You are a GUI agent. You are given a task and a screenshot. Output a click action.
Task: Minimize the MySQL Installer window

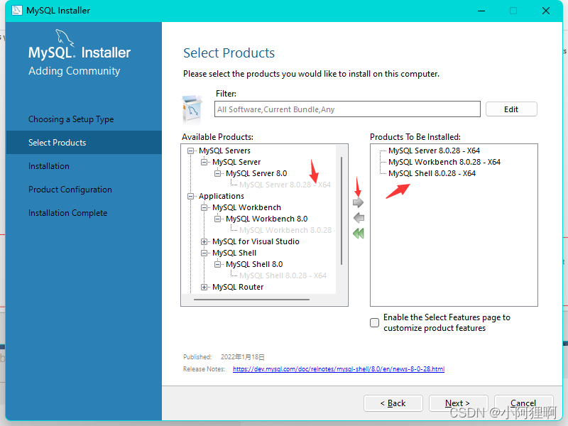pos(481,11)
